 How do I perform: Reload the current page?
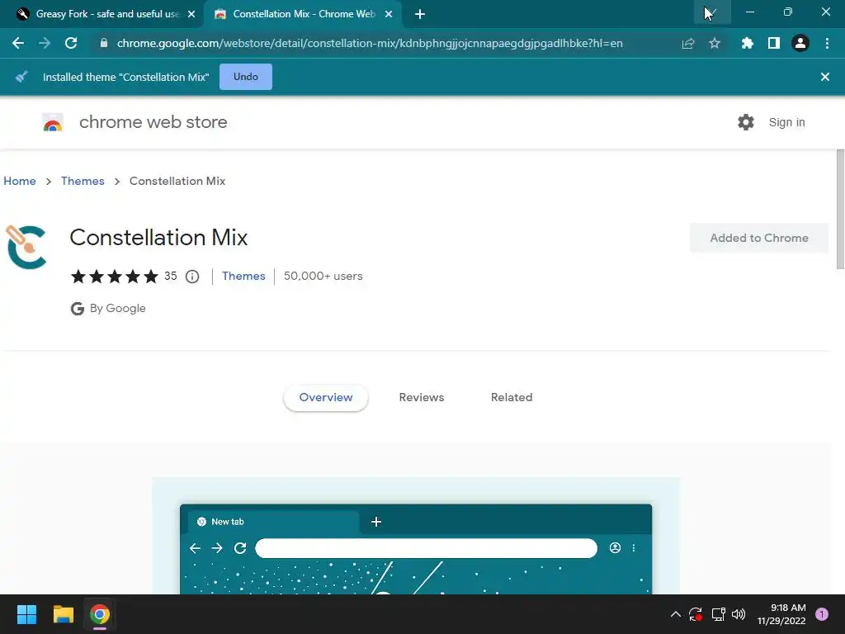(71, 43)
